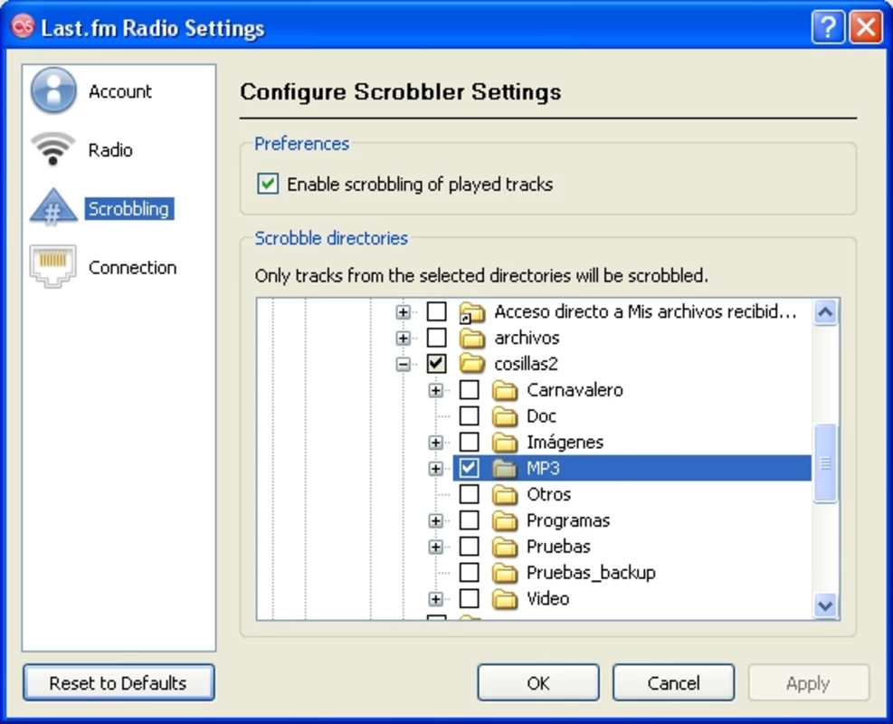893x724 pixels.
Task: Click the scroll down arrow in directory list
Action: point(825,605)
